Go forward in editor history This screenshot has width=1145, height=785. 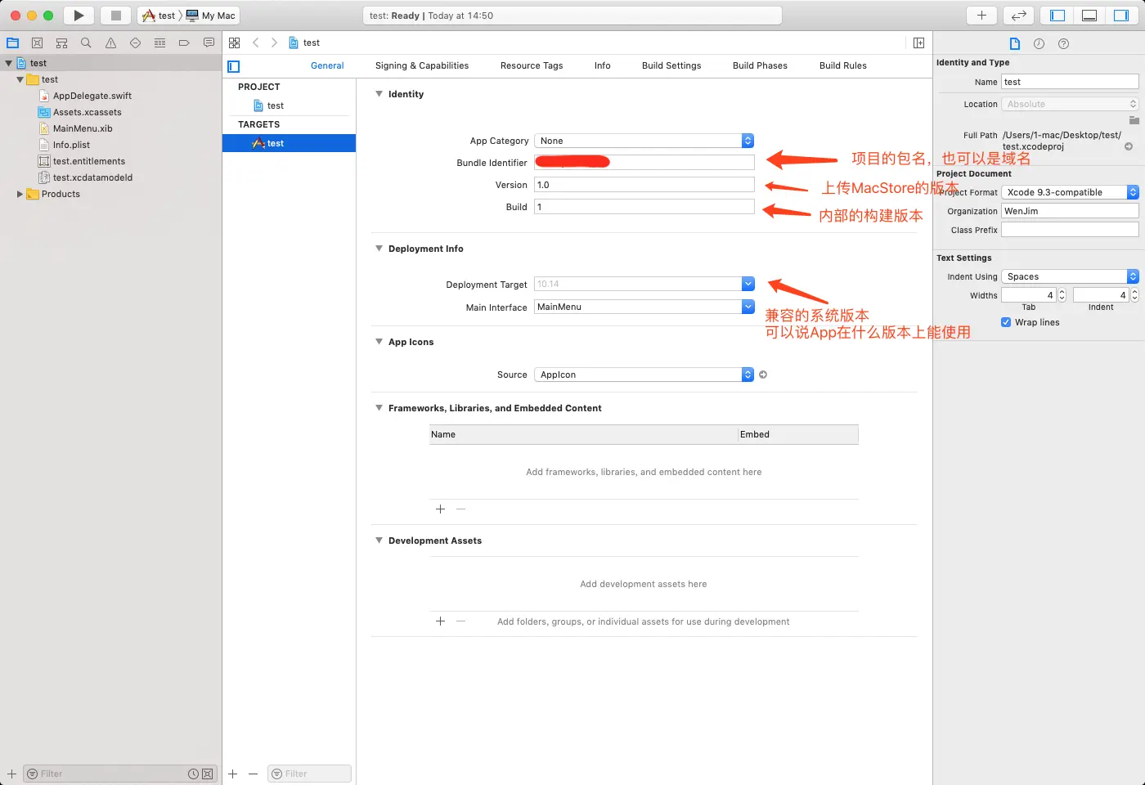[x=274, y=43]
